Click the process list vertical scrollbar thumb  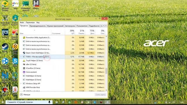[106, 71]
